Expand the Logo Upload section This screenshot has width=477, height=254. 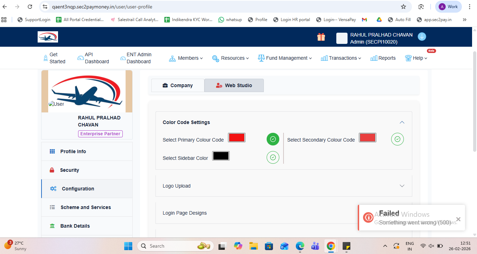pyautogui.click(x=284, y=186)
